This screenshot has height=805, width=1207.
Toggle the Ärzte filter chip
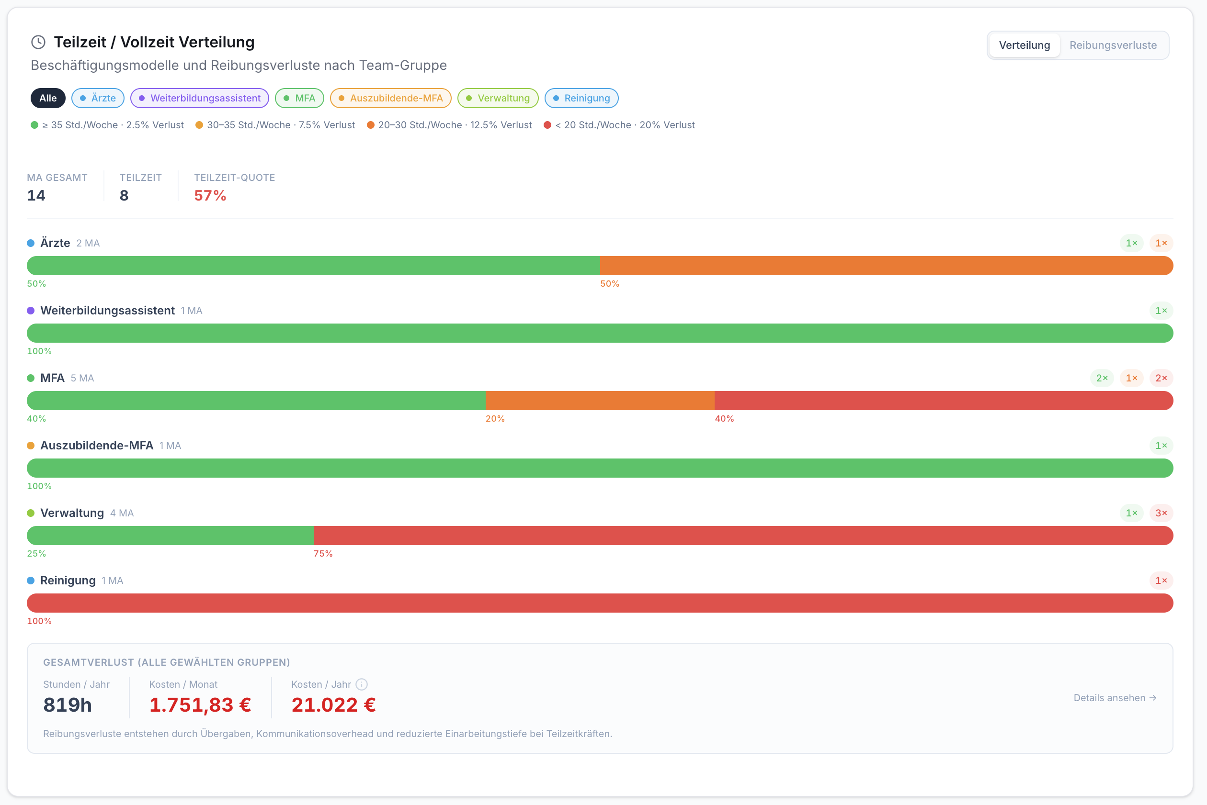tap(98, 98)
